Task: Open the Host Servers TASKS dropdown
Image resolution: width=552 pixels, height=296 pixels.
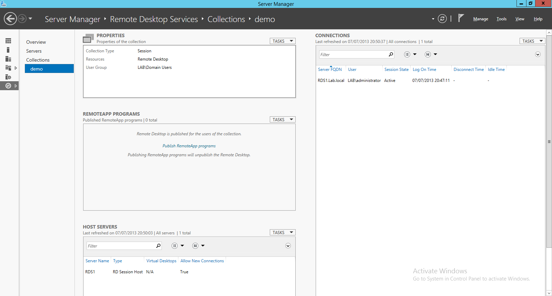Action: pos(283,232)
